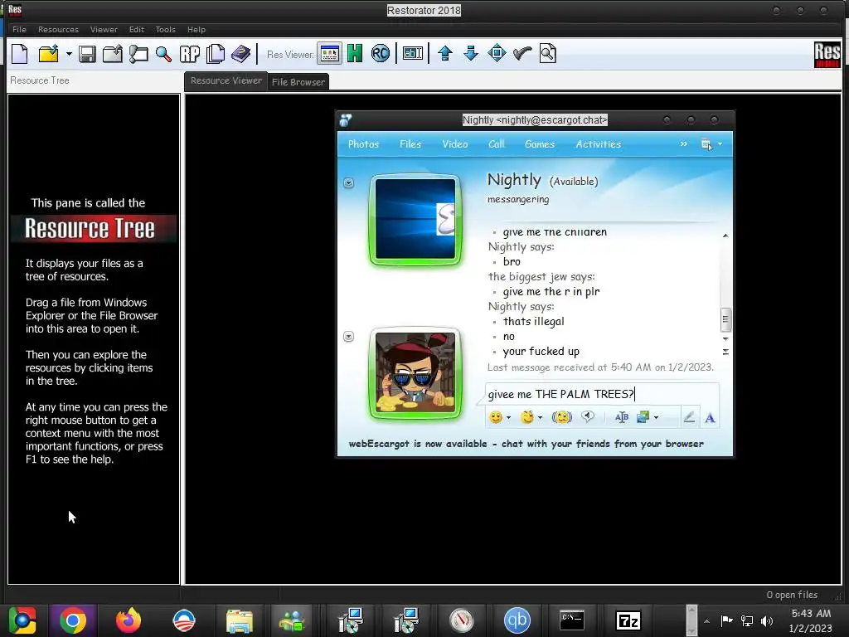Open a file with the yellow folder icon
Image resolution: width=849 pixels, height=637 pixels.
(48, 54)
